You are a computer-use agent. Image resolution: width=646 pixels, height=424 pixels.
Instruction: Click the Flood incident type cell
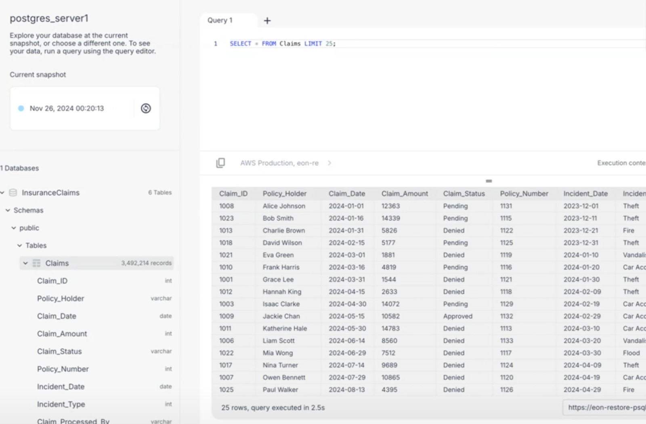coord(631,353)
